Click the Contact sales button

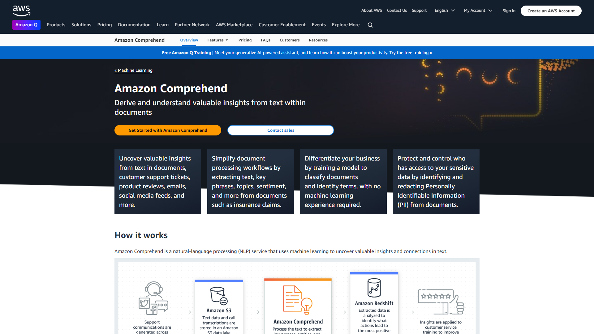(x=281, y=130)
